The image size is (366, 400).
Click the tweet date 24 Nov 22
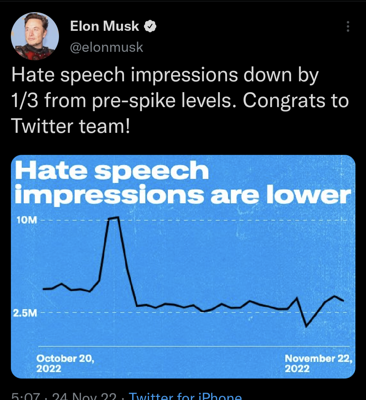(x=84, y=397)
